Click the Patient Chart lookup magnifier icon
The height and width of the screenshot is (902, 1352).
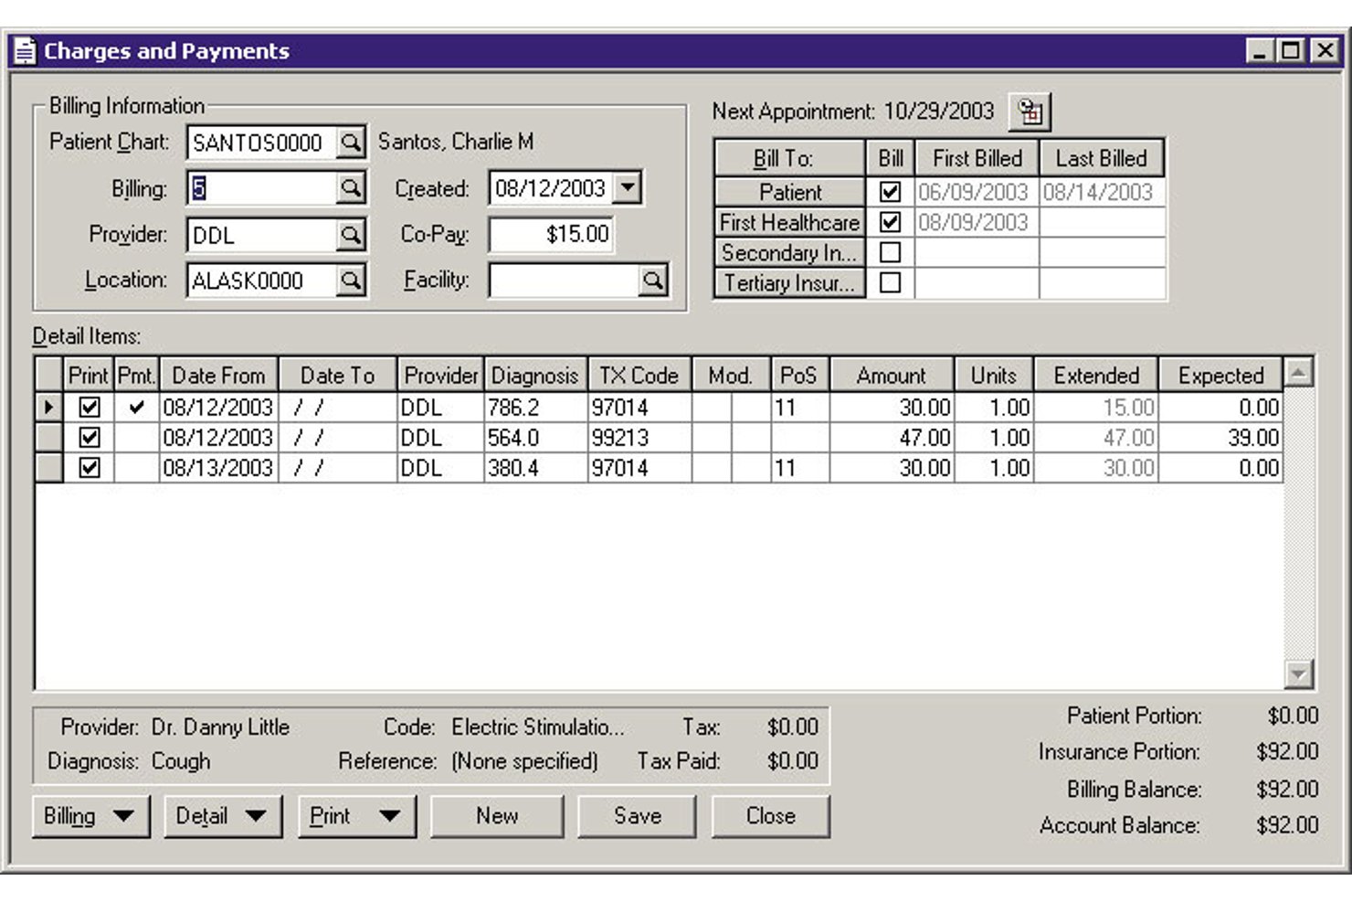point(350,143)
